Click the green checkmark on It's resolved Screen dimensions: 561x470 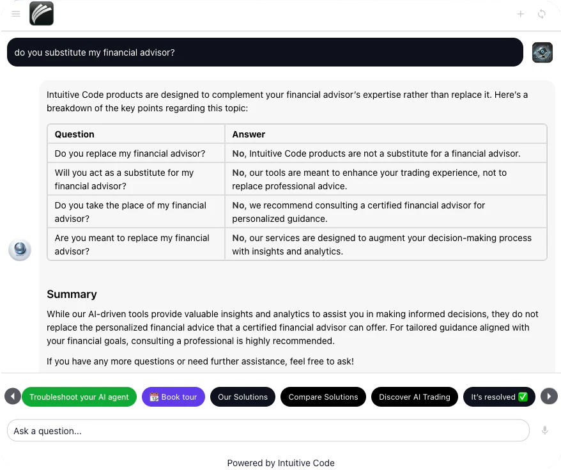(x=522, y=396)
